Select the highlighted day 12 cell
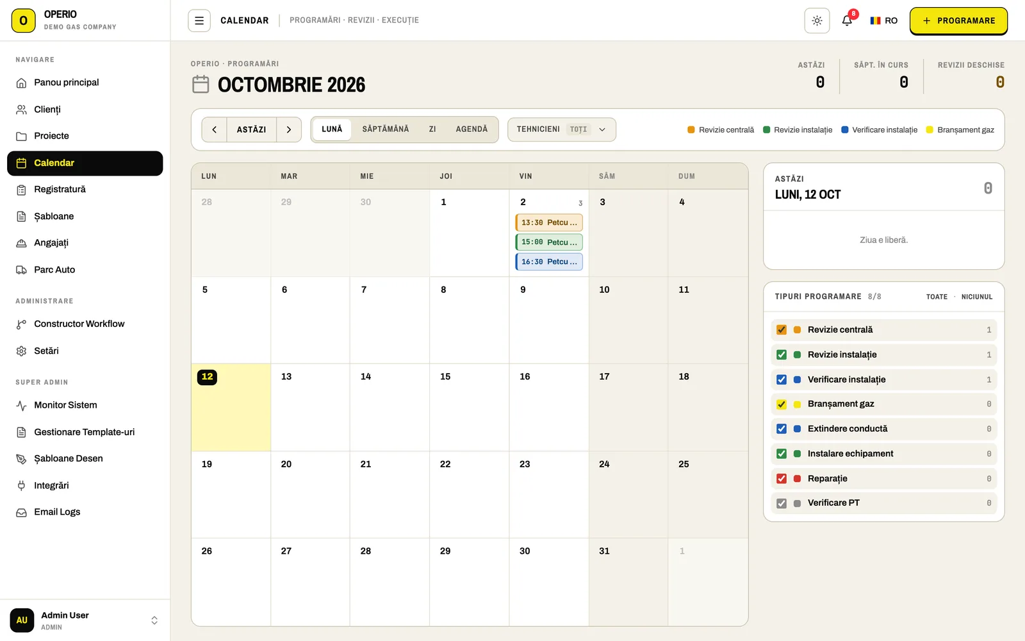 231,408
